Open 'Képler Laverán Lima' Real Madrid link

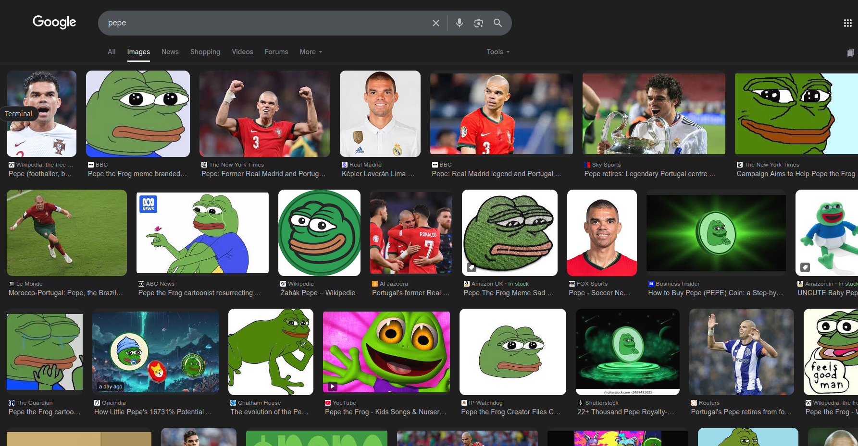tap(378, 174)
